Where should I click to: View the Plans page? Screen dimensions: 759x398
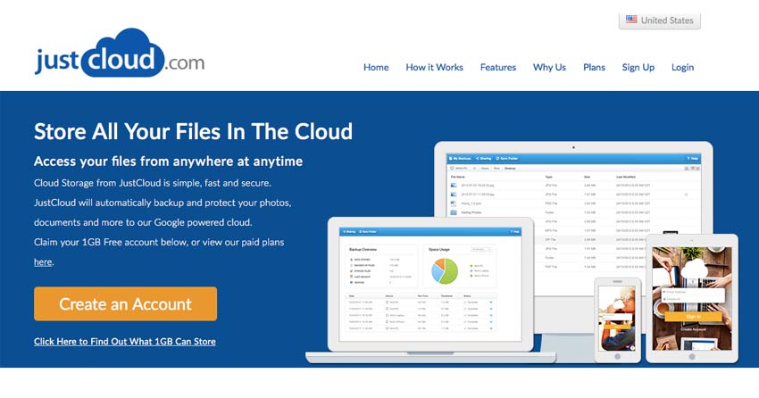pyautogui.click(x=594, y=67)
